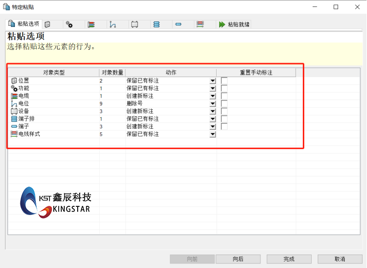Open the 电位 (potential) icon tab
The width and height of the screenshot is (367, 268).
113,24
